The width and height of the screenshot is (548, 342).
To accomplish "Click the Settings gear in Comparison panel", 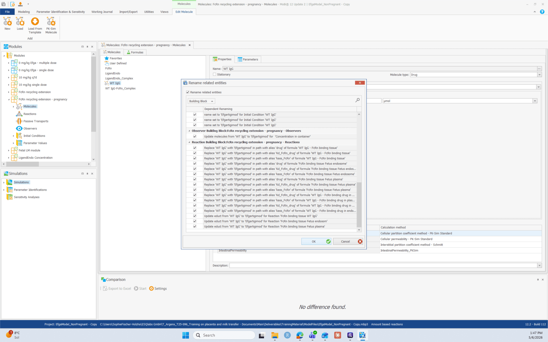I will (151, 288).
